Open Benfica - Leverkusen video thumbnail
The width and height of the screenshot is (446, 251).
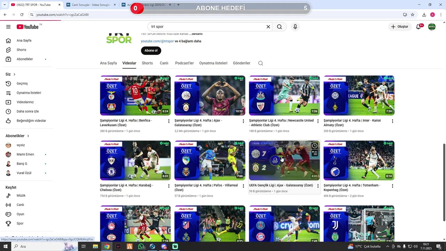135,96
